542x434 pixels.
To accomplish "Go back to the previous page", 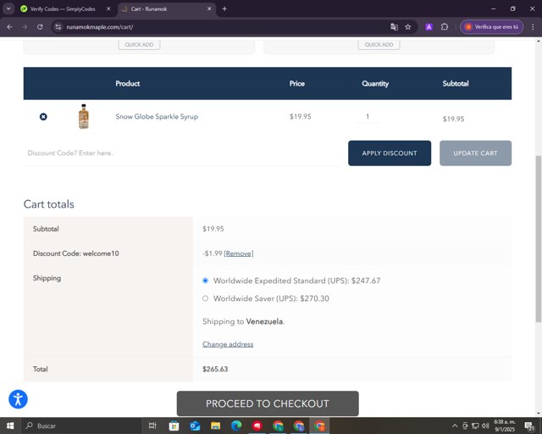I will [9, 27].
